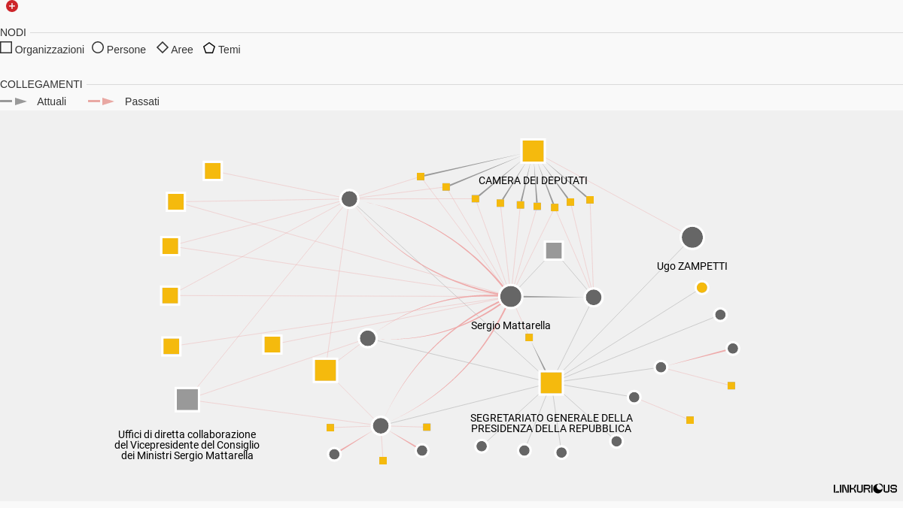Click the Aree diamond legend icon
Screen dimensions: 903x508
(163, 47)
